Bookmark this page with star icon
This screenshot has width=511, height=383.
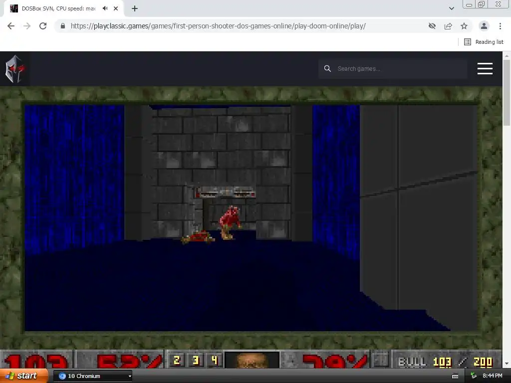tap(464, 26)
